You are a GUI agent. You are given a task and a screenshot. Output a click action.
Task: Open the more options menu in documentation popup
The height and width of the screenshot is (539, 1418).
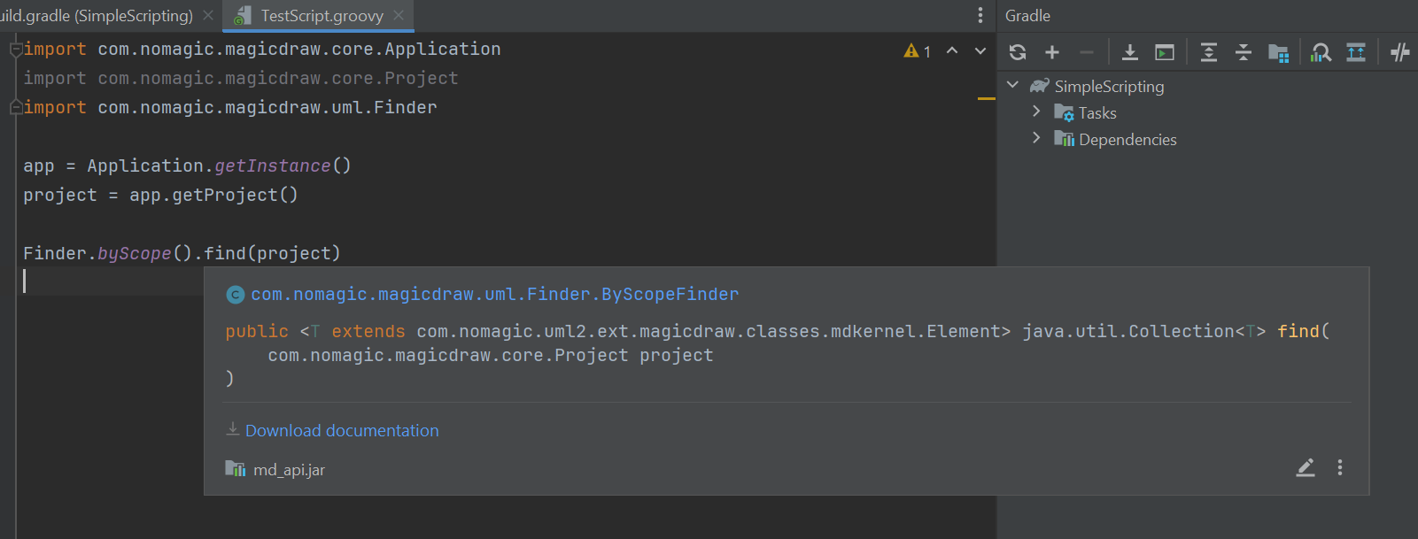pos(1340,468)
